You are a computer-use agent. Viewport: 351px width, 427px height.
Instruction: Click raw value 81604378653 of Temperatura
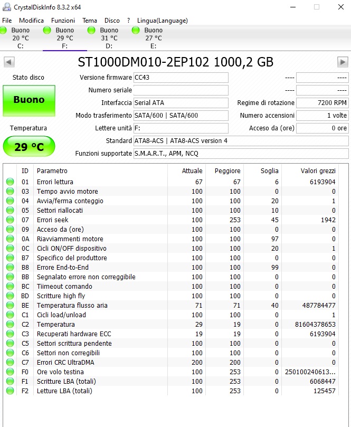point(315,324)
